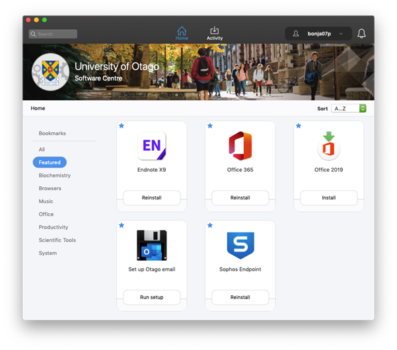Click Reinstall under Office 365

(x=240, y=197)
